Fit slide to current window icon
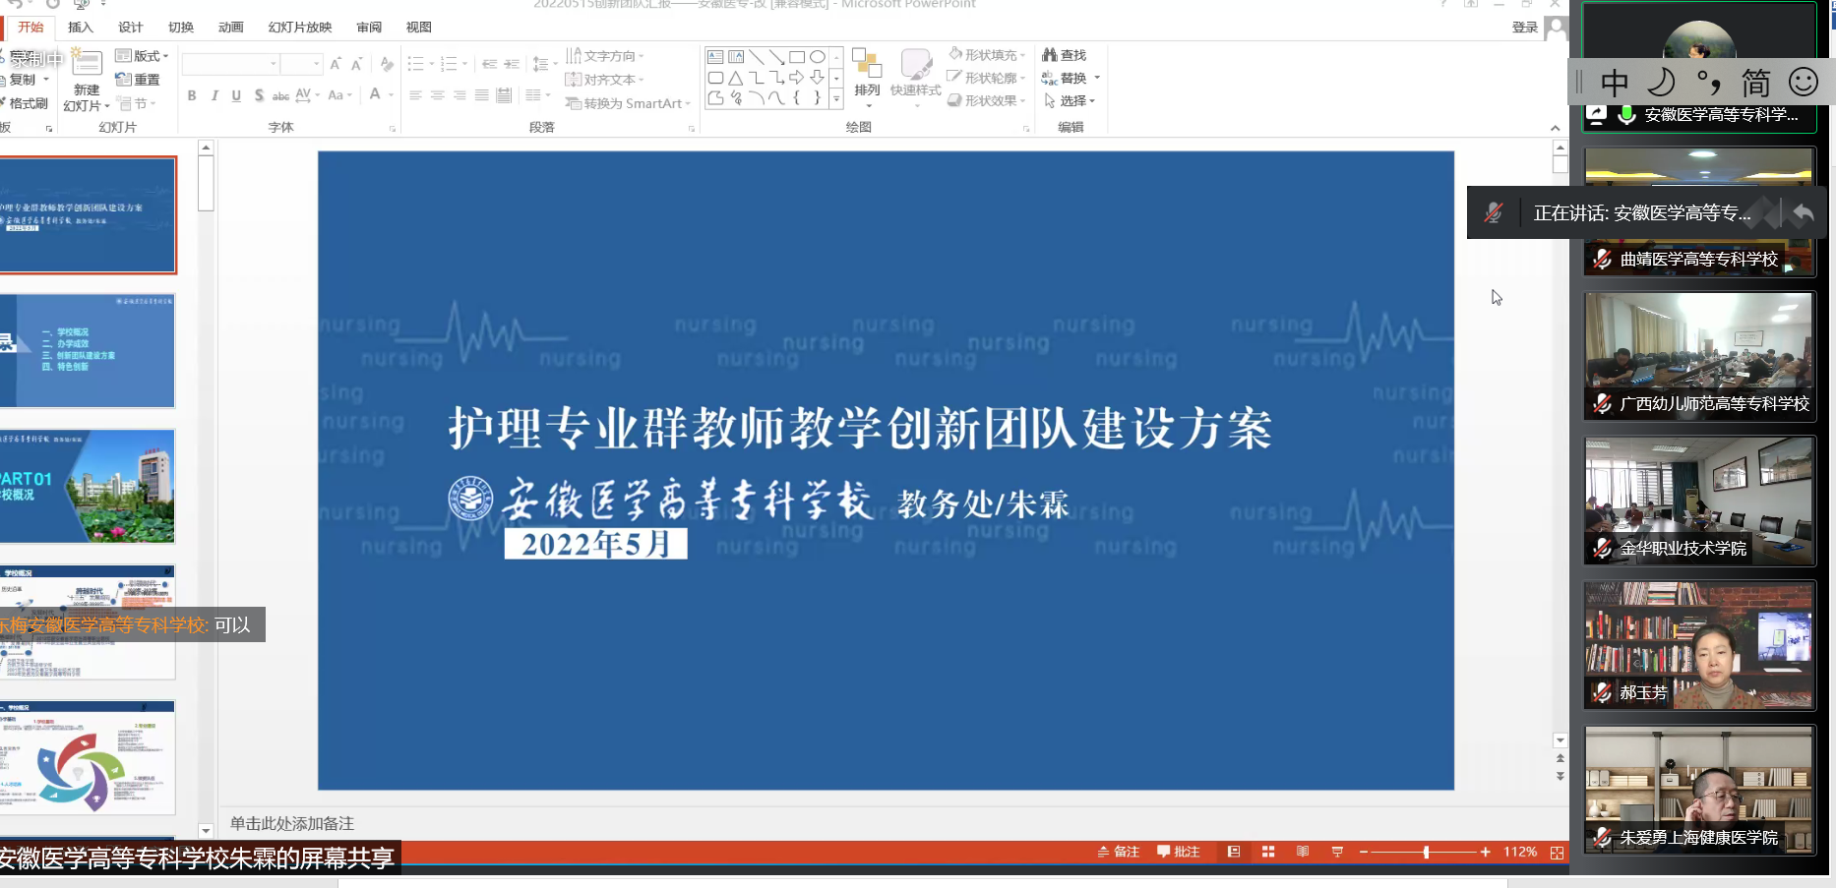The height and width of the screenshot is (888, 1836). click(1557, 853)
